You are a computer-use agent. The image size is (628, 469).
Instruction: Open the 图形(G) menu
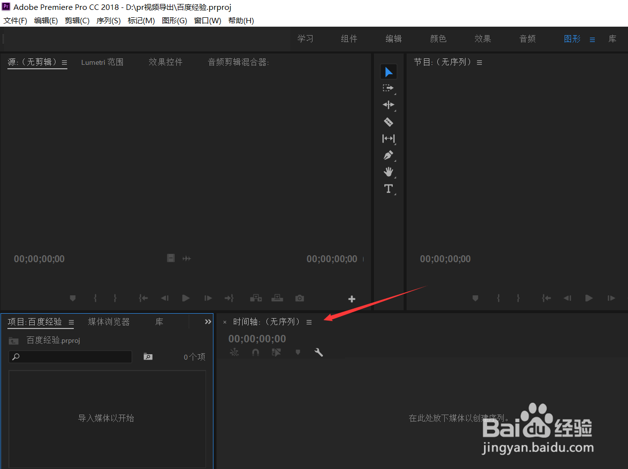(x=174, y=21)
